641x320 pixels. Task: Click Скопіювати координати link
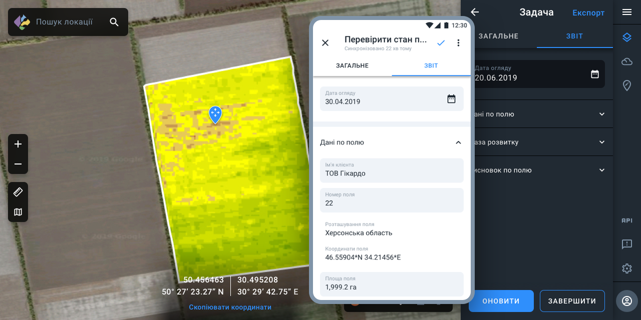[230, 307]
